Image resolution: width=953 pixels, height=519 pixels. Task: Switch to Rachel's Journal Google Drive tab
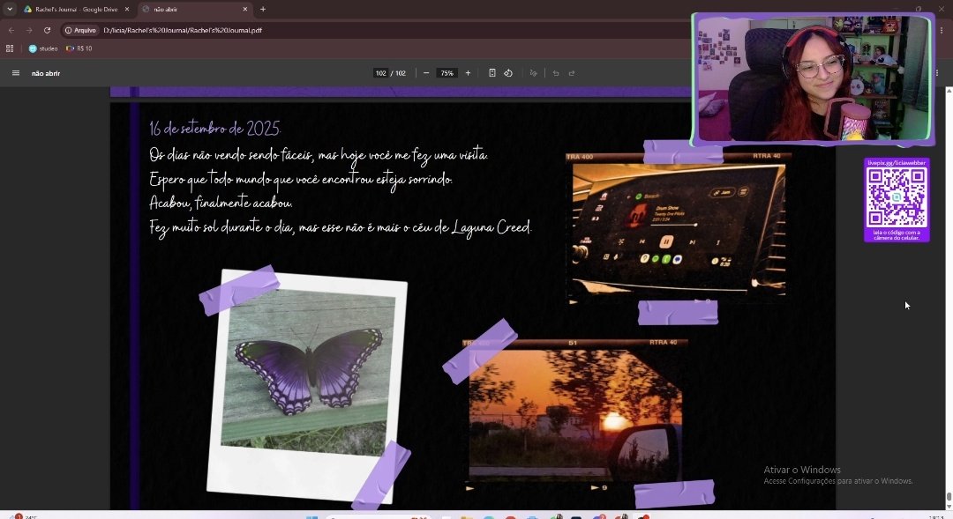(x=77, y=9)
